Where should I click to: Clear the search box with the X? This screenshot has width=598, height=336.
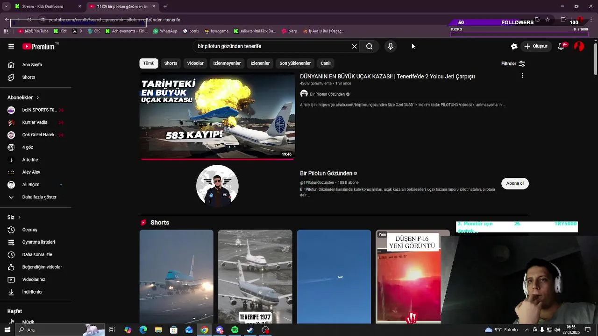tap(354, 46)
